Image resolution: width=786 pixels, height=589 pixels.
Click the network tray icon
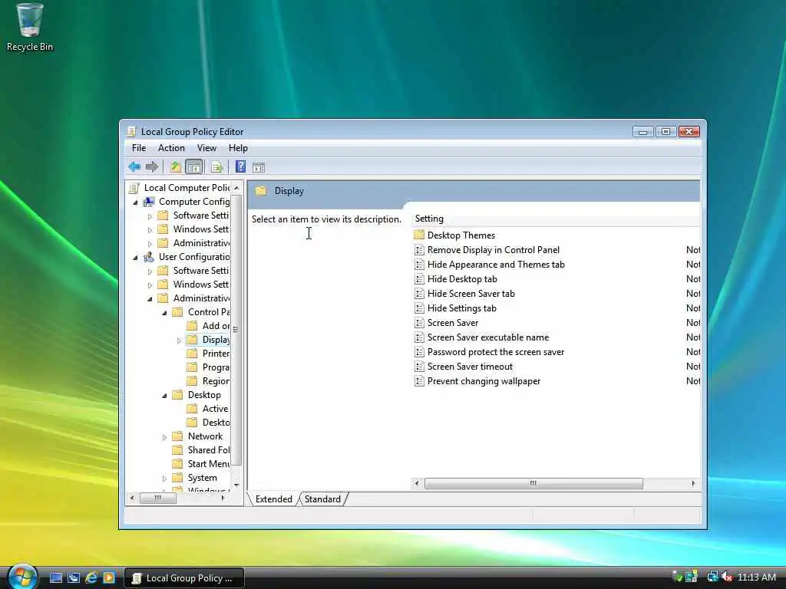(x=712, y=577)
